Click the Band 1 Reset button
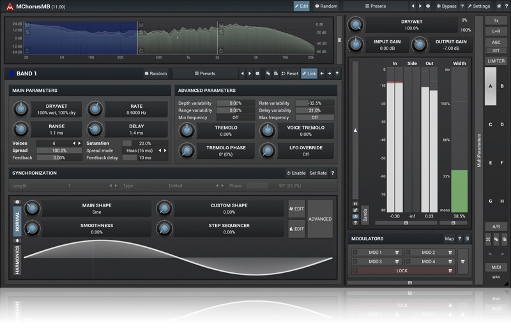511x331 pixels. 289,73
